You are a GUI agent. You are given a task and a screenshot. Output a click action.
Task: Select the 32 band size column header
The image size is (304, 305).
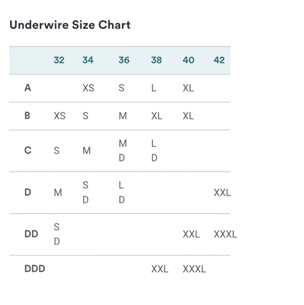coord(59,60)
